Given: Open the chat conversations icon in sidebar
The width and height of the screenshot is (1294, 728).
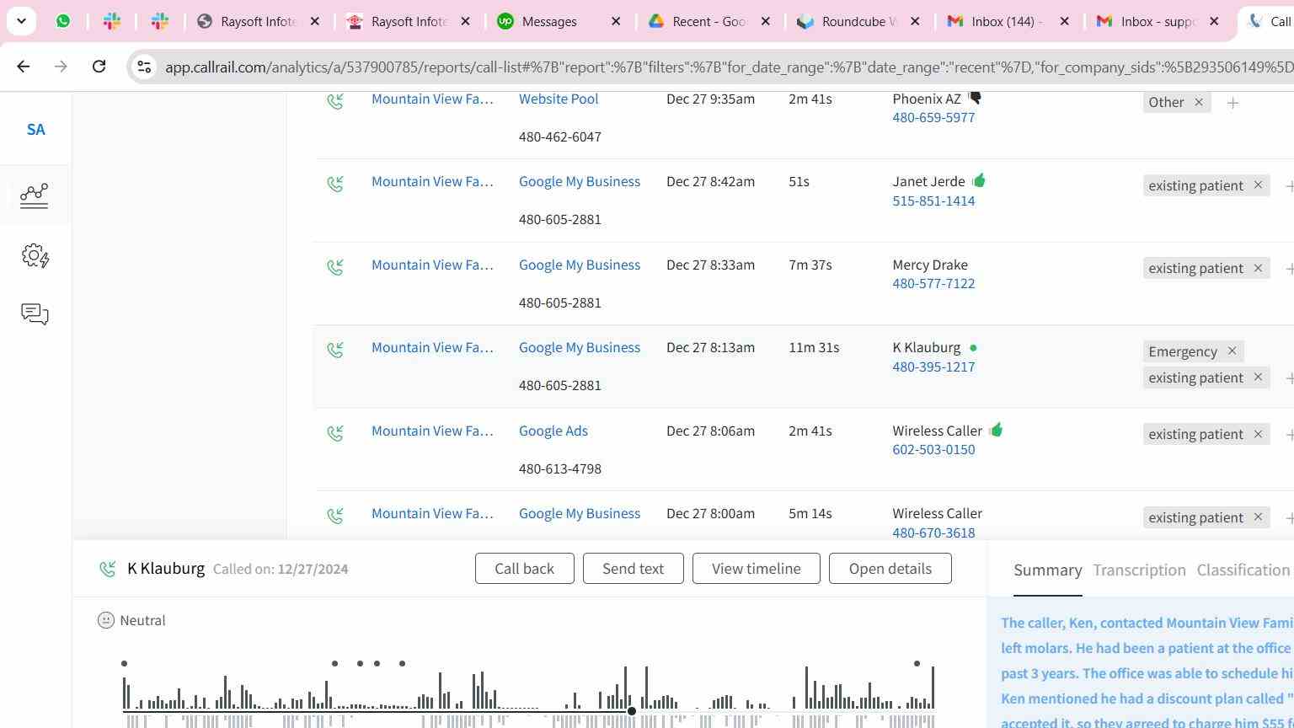Looking at the screenshot, I should pos(35,314).
